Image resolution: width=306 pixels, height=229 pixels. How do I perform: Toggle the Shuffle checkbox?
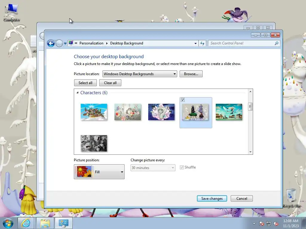(182, 167)
